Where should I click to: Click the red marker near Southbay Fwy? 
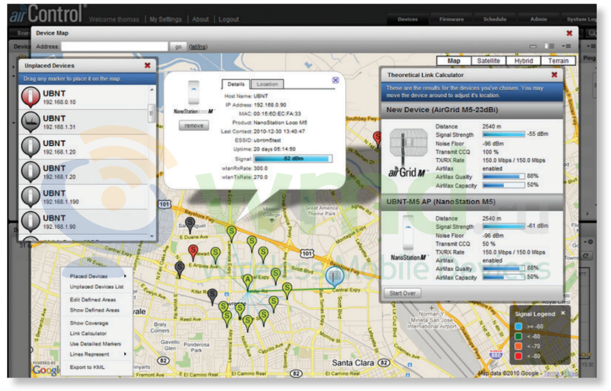377,138
